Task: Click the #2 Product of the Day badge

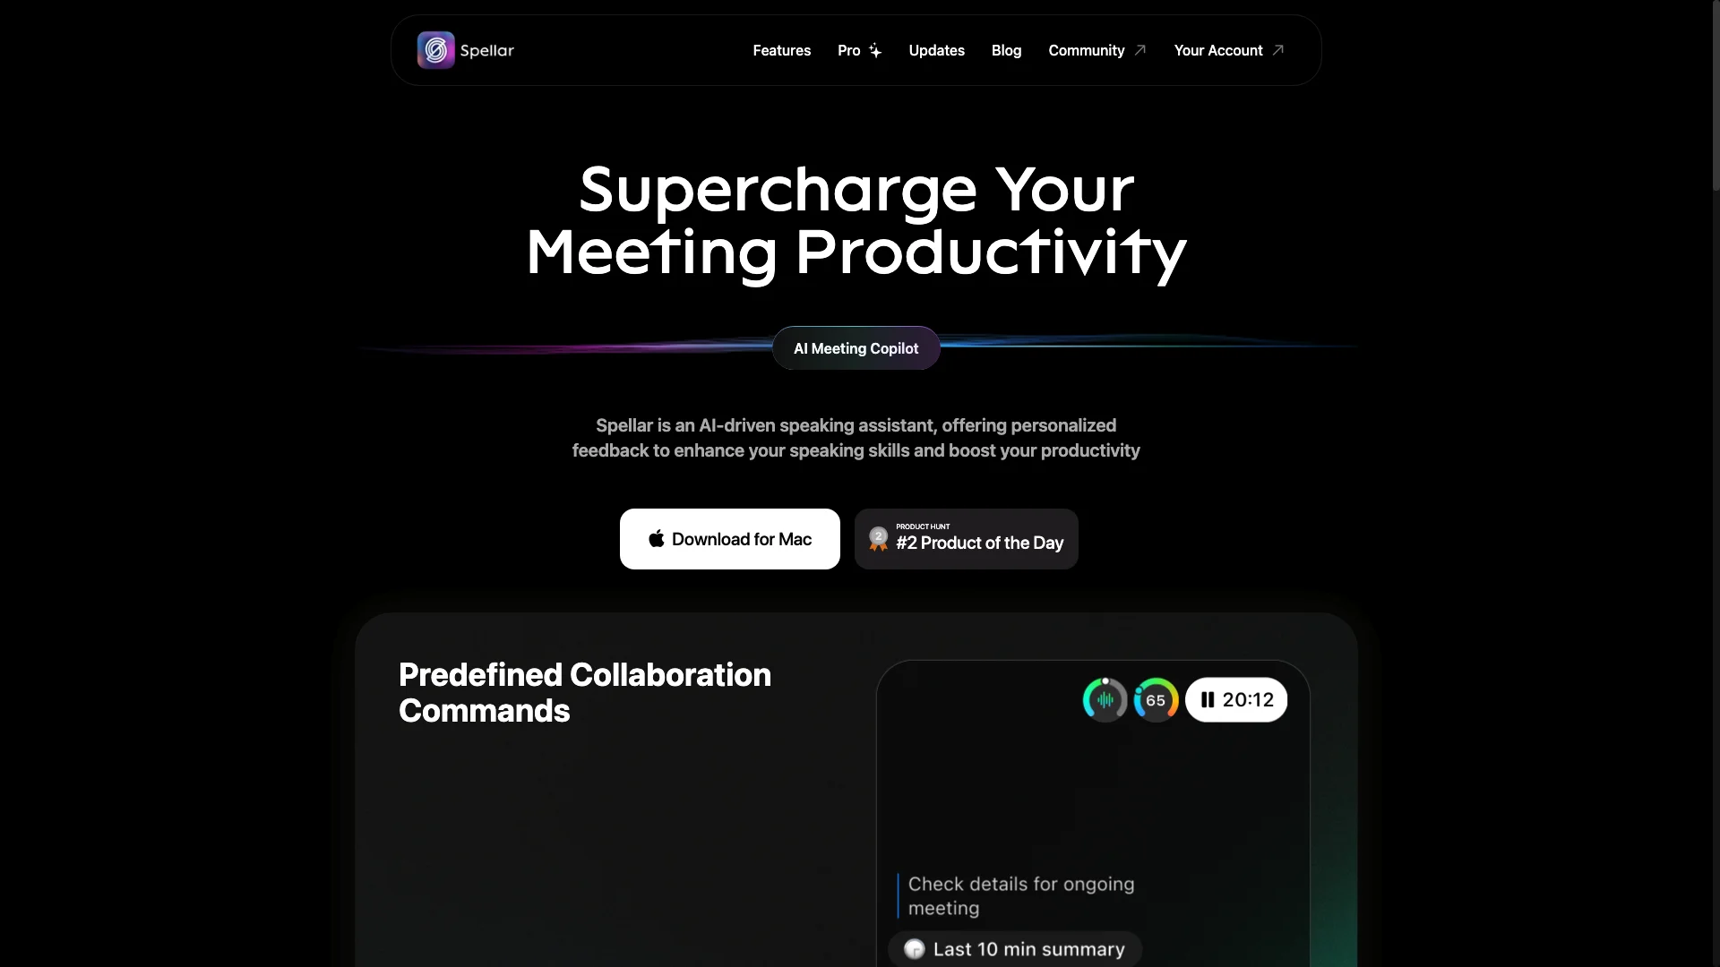Action: click(x=967, y=538)
